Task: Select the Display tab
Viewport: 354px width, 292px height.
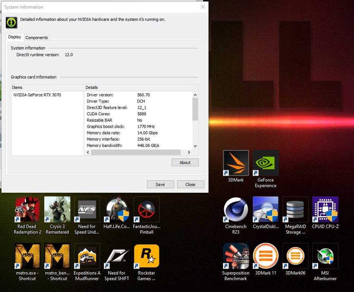Action: pyautogui.click(x=15, y=37)
